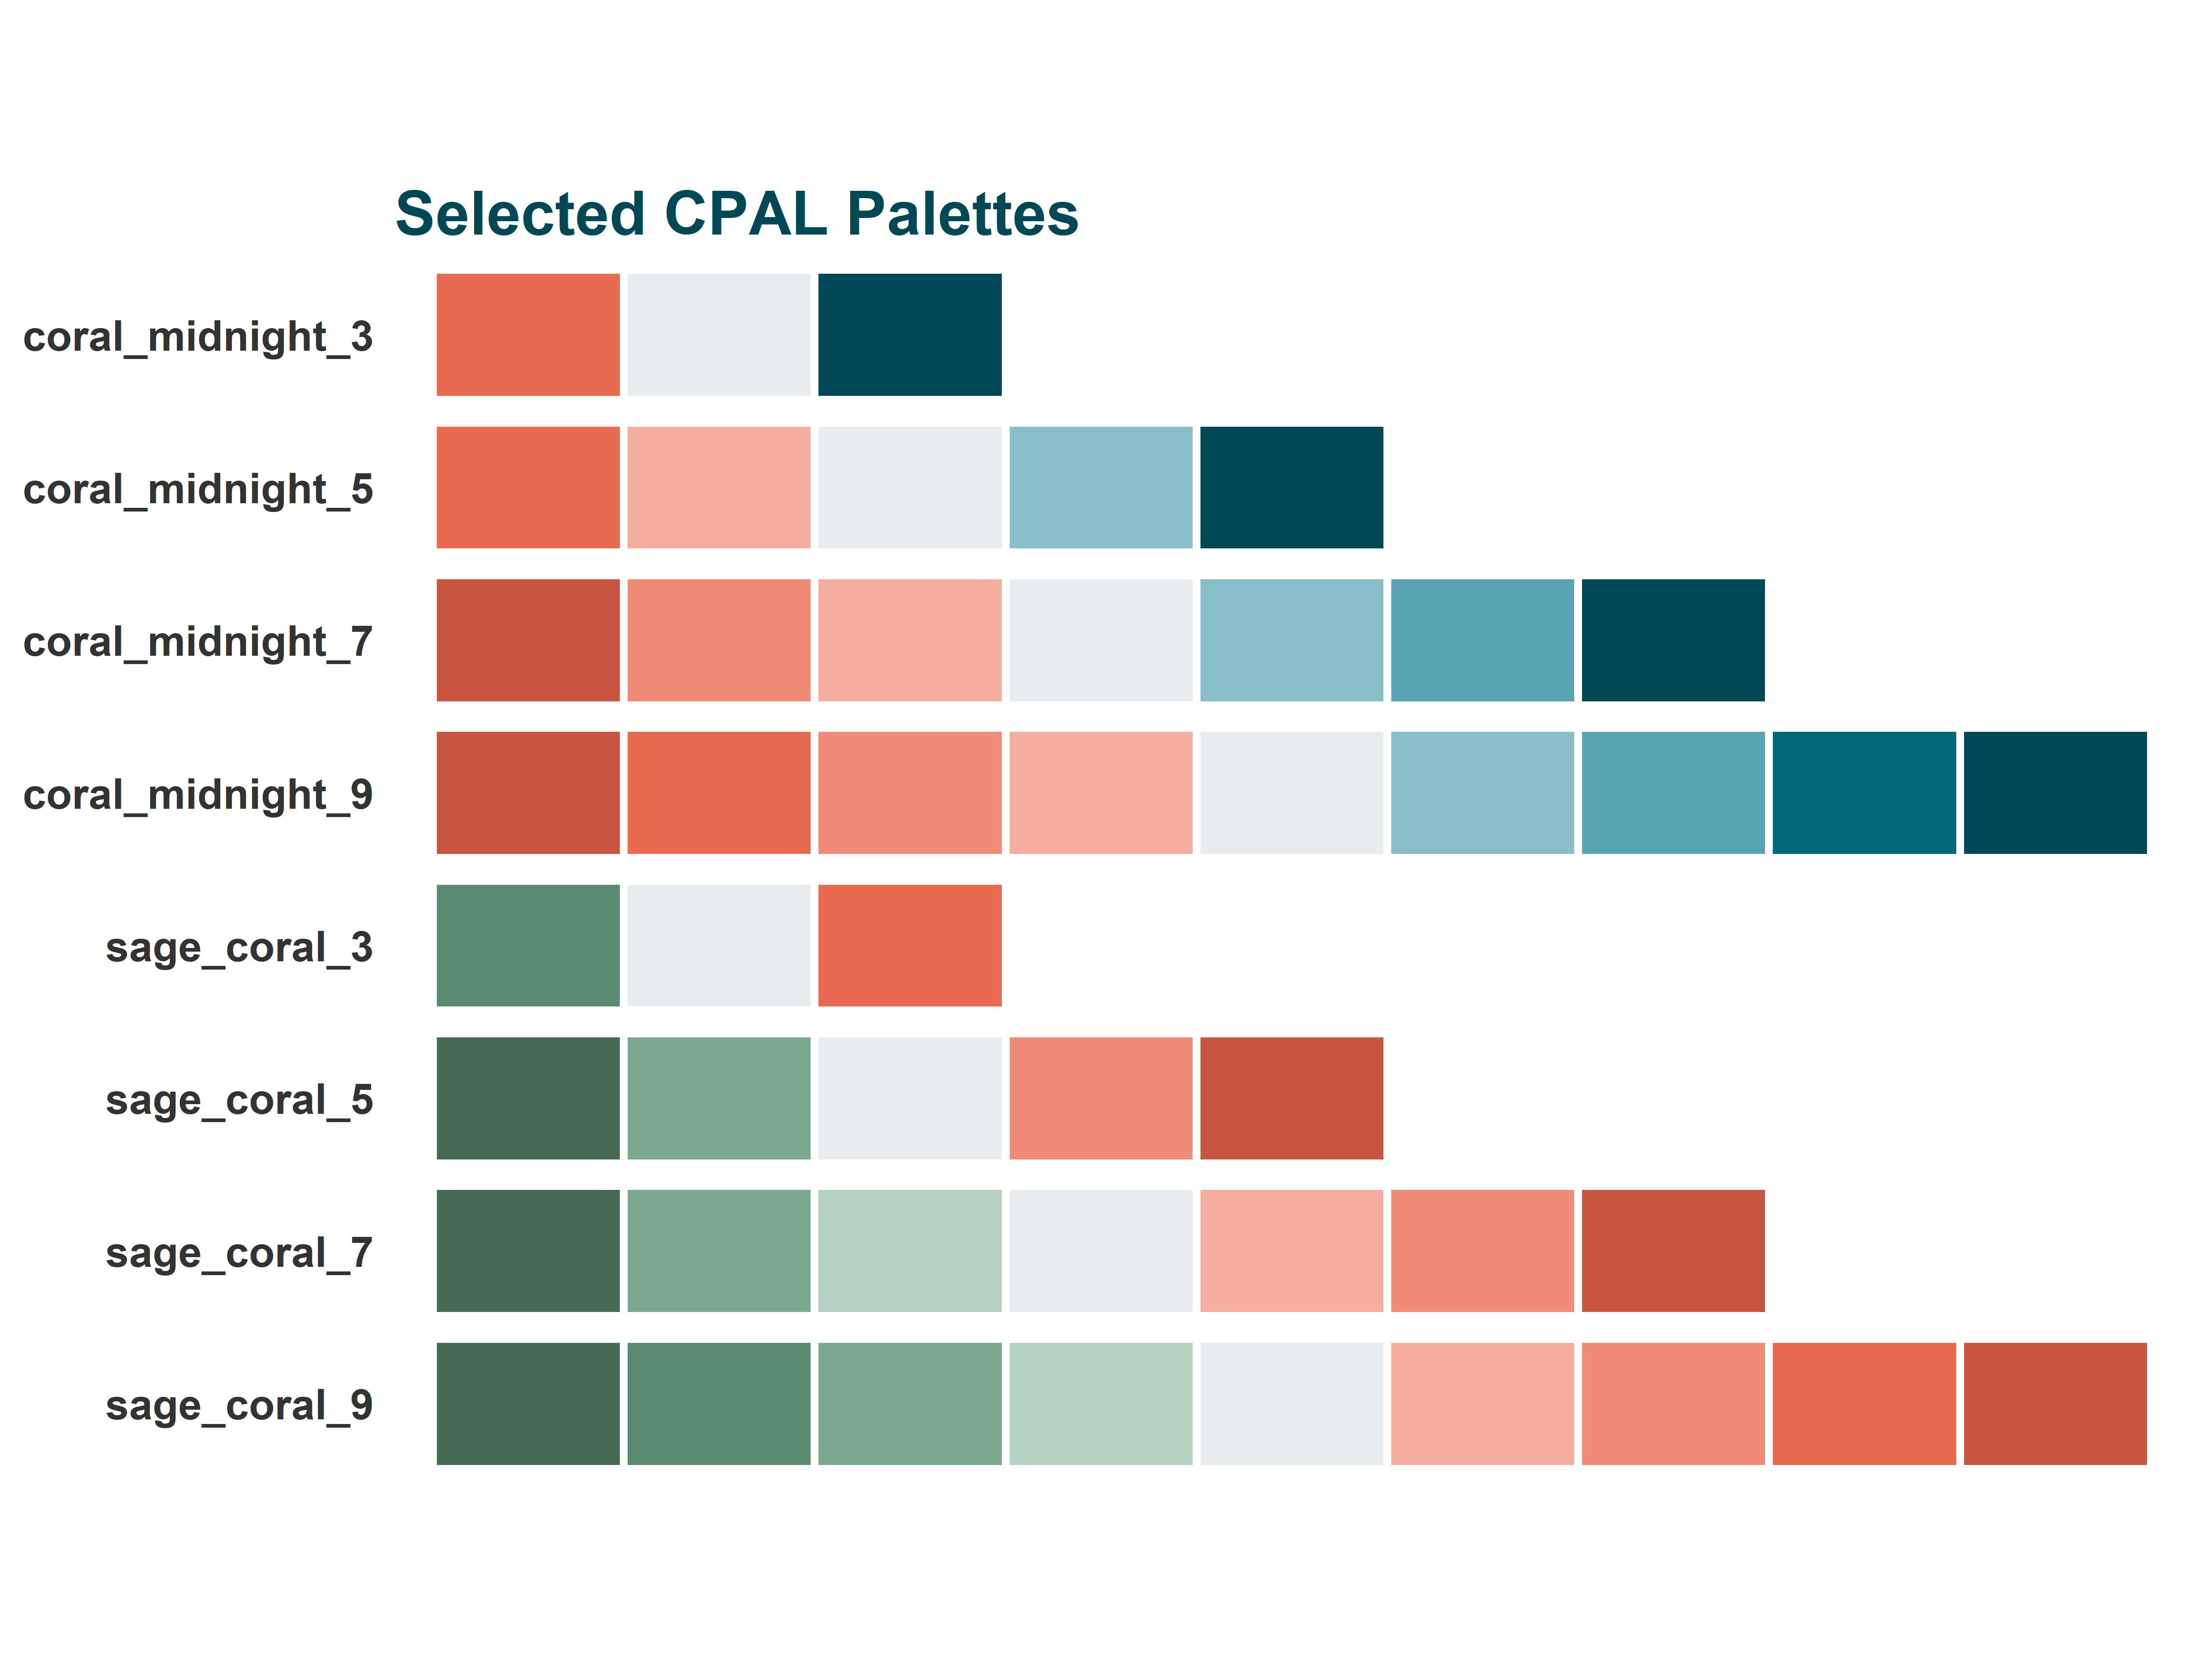This screenshot has width=2212, height=1659.
Task: Select the sage green swatch in sage_coral_3
Action: click(528, 946)
